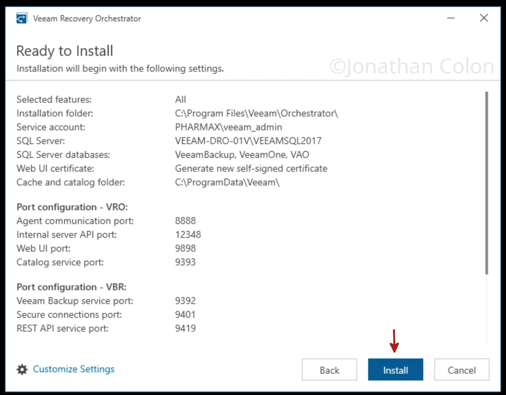Screen dimensions: 506x395
Task: Click the 'REST API service port:' label
Action: (x=62, y=328)
